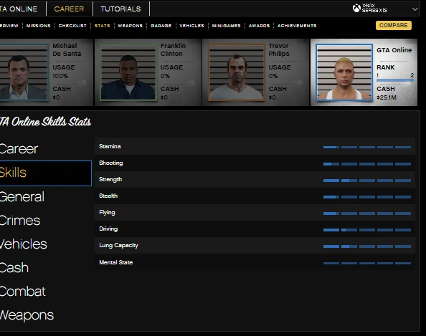Open the General stats category

(x=22, y=196)
